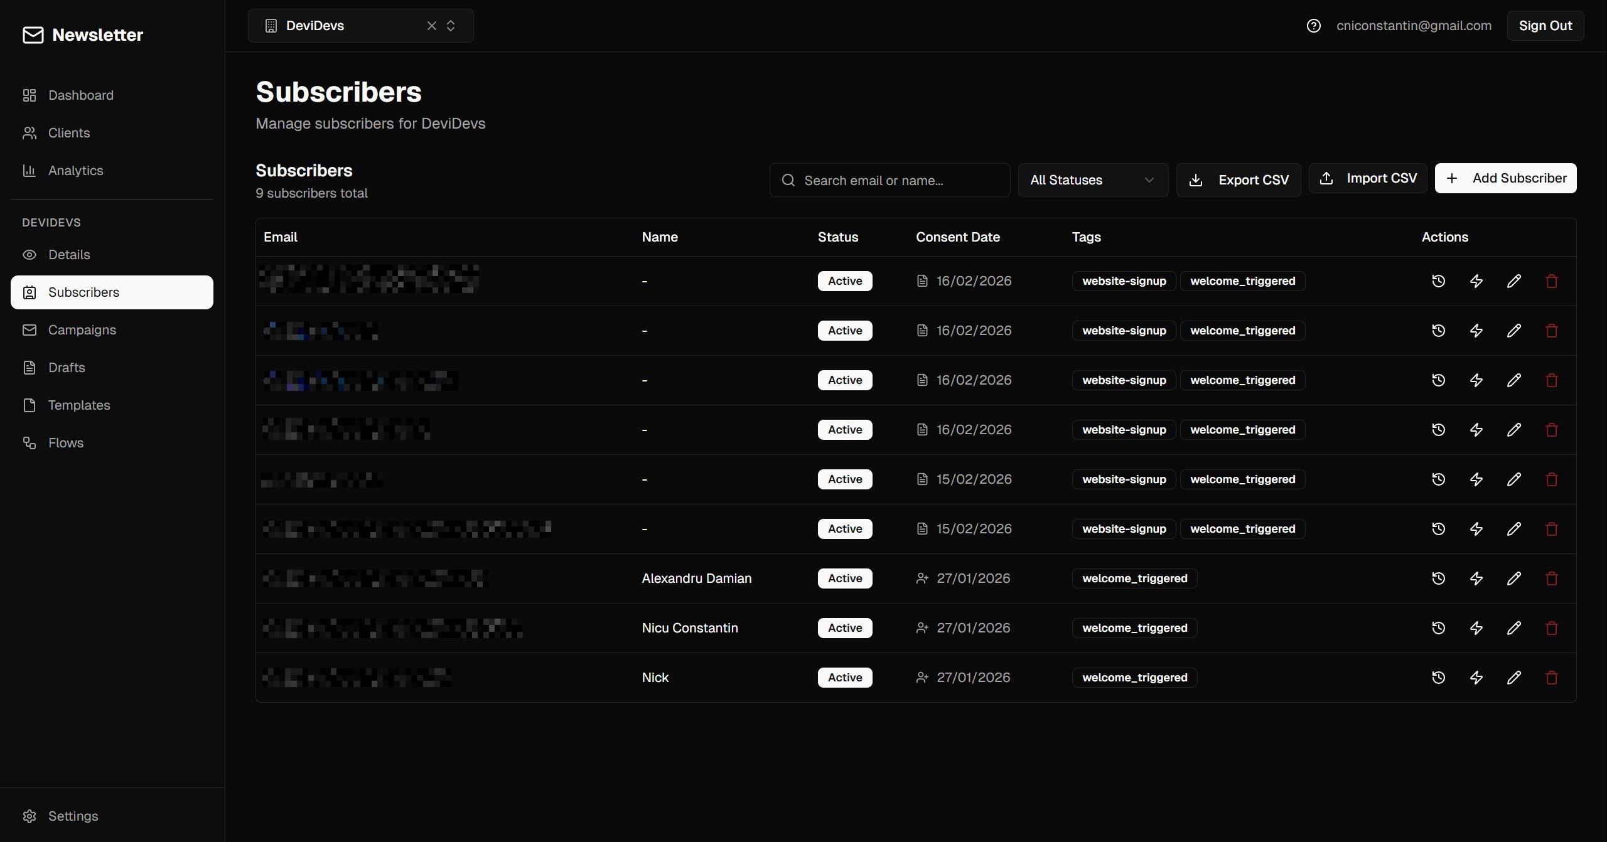Open the Campaigns section

click(x=82, y=330)
